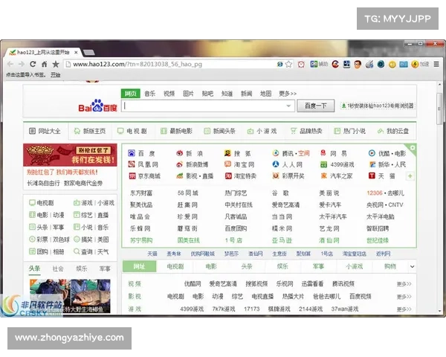Open 更多>> search categories

click(287, 94)
